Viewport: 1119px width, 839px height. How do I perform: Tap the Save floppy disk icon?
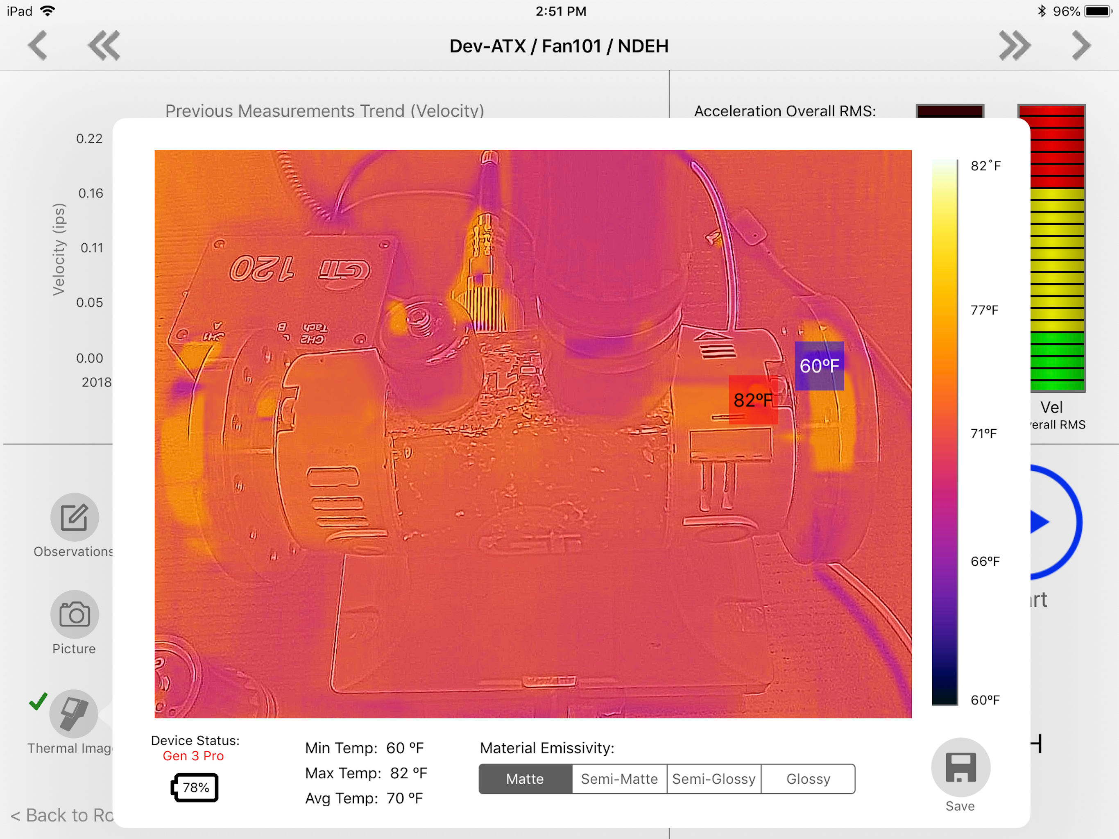pyautogui.click(x=960, y=767)
